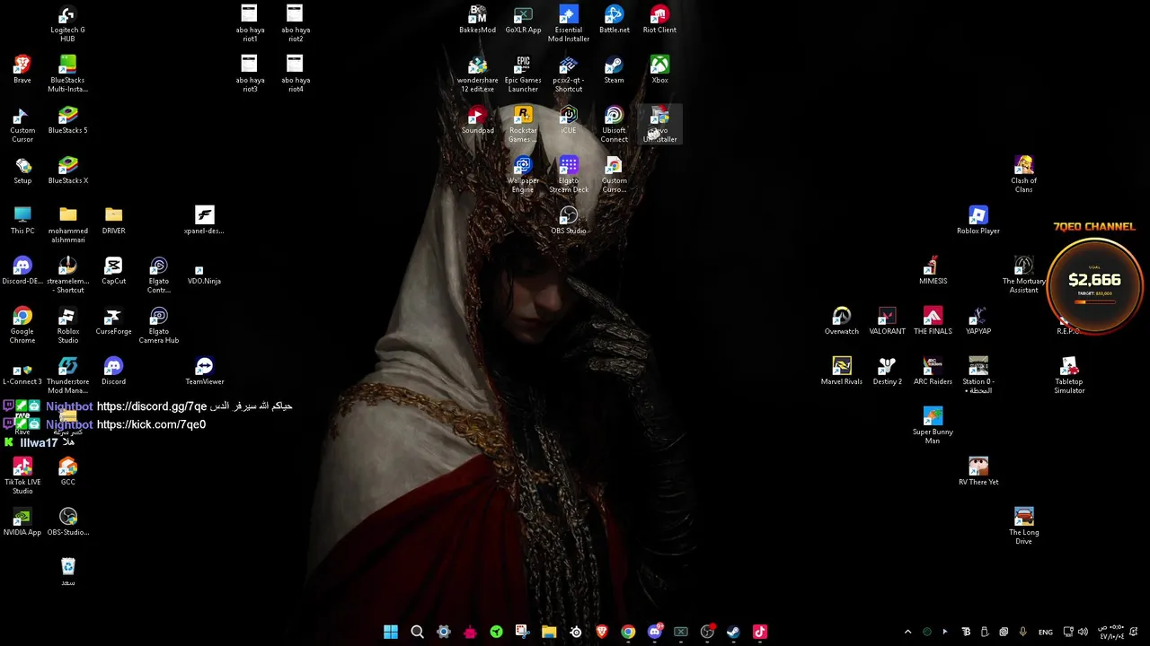
Task: Open the Discord desktop icon
Action: 113,371
